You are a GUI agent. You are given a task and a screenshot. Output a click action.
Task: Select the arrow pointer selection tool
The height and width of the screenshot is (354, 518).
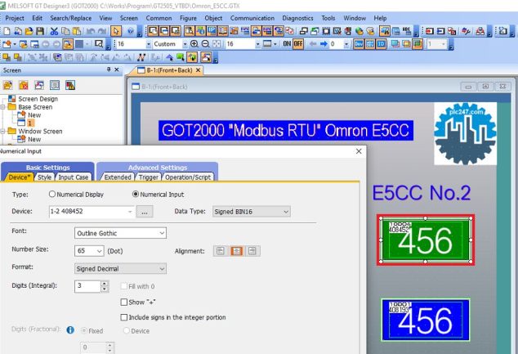click(x=116, y=31)
